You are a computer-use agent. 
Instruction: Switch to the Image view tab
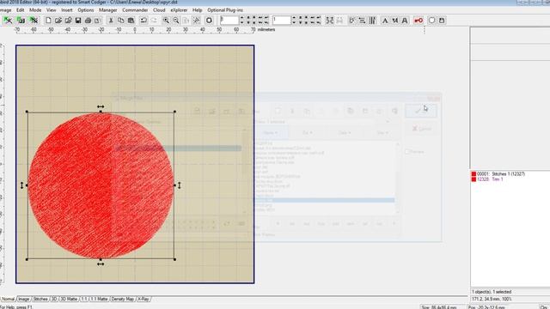point(23,299)
